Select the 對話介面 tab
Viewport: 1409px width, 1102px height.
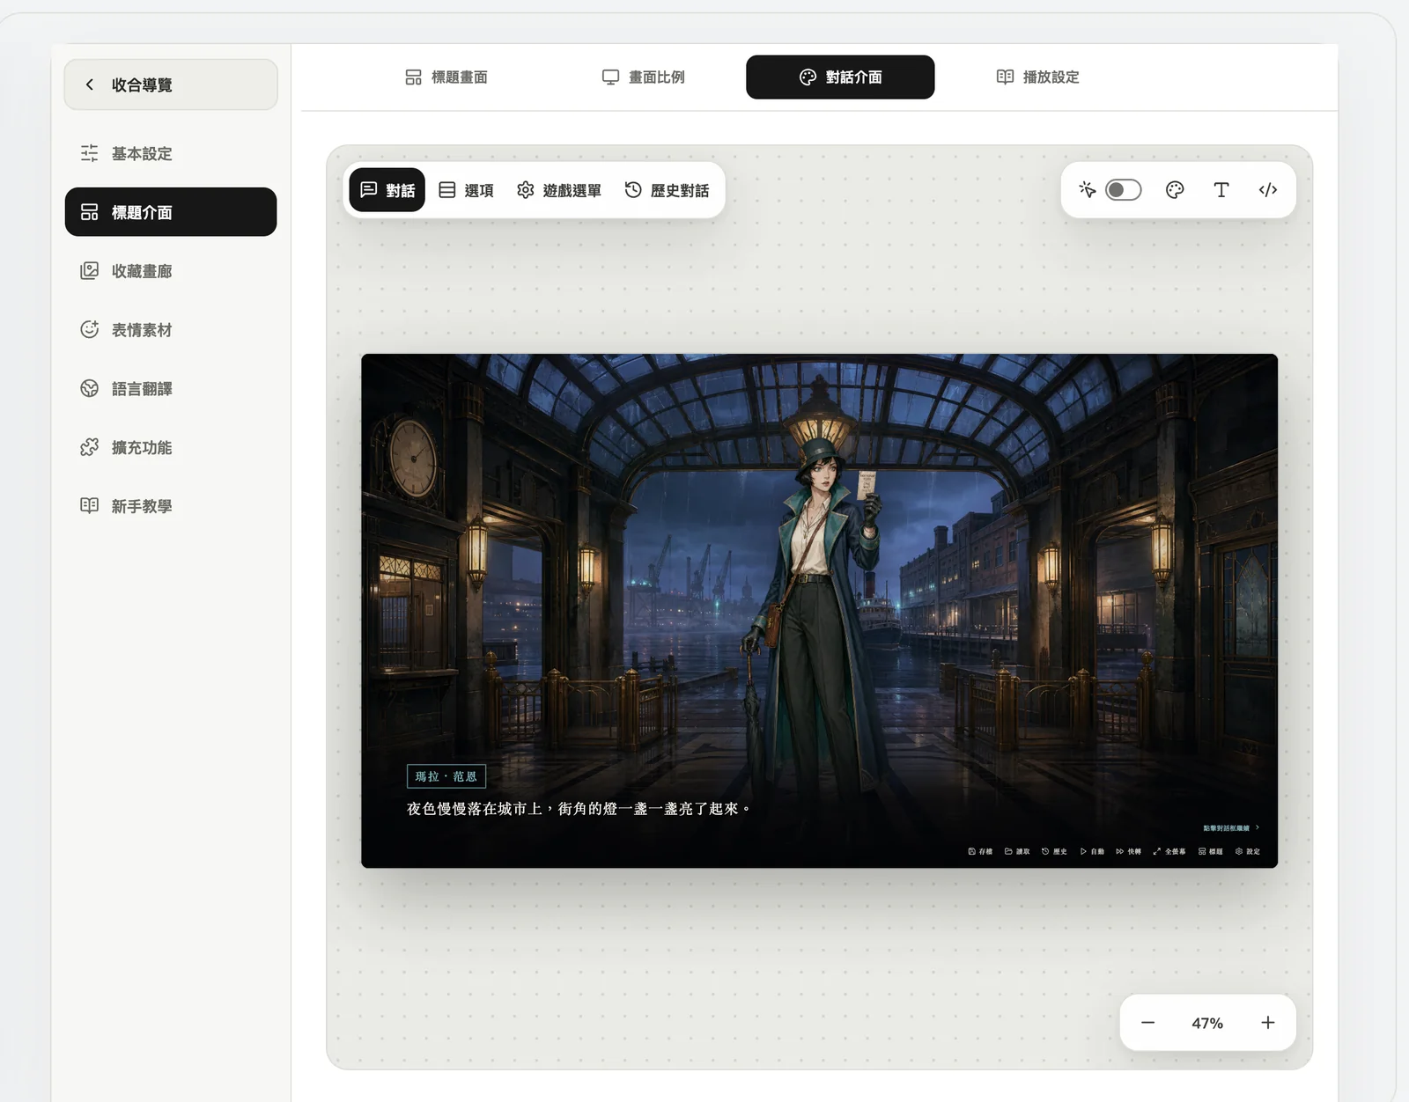[840, 77]
